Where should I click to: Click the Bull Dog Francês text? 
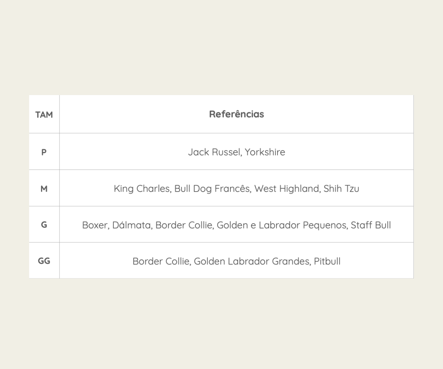pos(212,189)
